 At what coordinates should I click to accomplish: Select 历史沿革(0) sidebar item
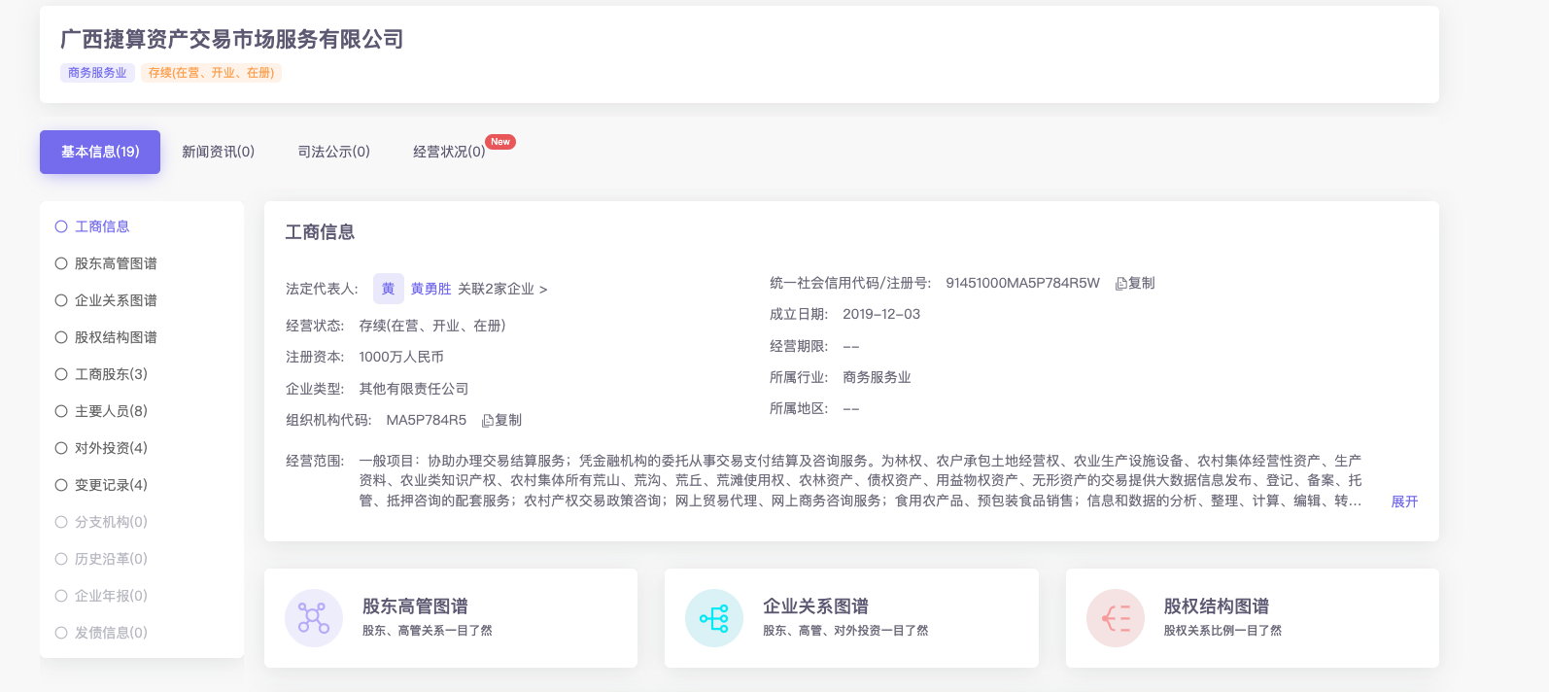coord(101,559)
